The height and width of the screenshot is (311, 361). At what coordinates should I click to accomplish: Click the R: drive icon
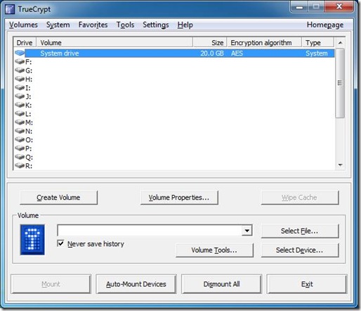pos(20,166)
